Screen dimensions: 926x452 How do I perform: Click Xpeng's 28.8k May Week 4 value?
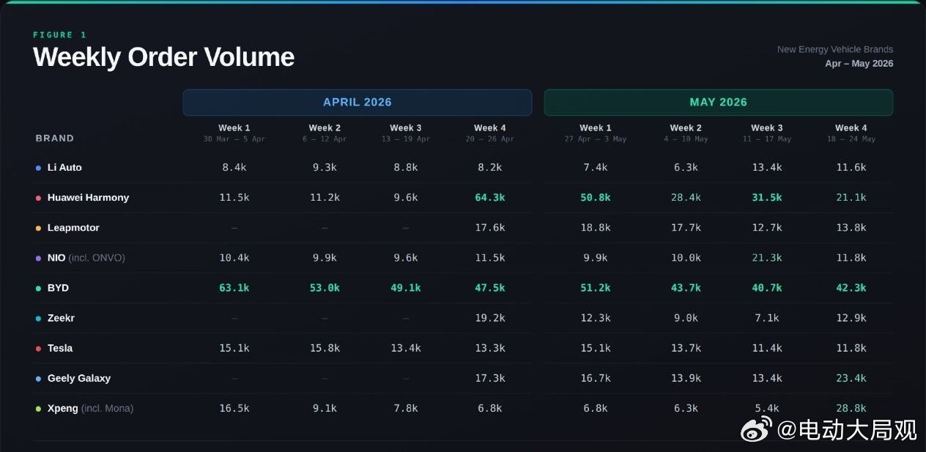pos(851,408)
